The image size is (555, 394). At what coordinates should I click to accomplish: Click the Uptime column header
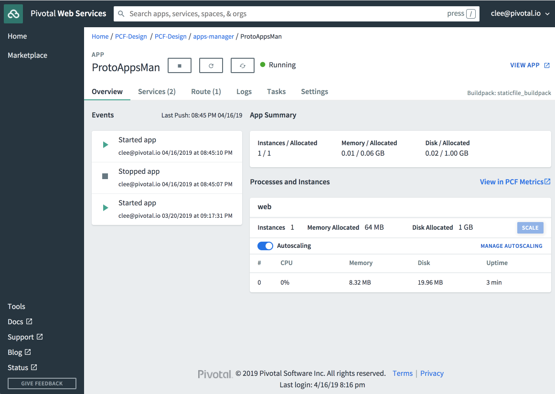tap(497, 263)
